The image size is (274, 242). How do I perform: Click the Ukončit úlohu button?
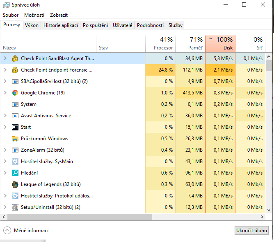click(251, 231)
